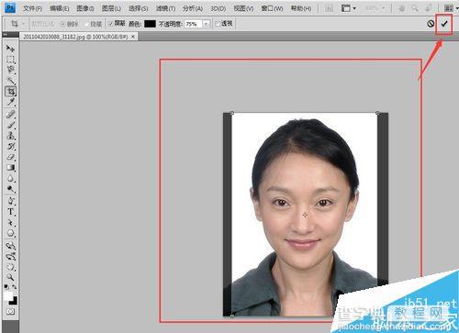Cancel the current crop operation

tap(431, 24)
